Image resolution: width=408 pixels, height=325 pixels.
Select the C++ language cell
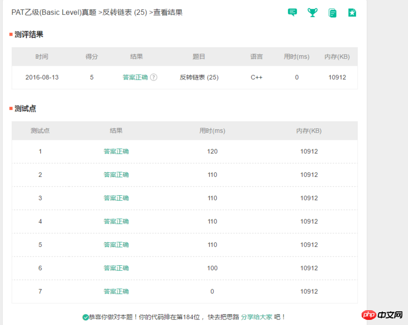pyautogui.click(x=257, y=77)
